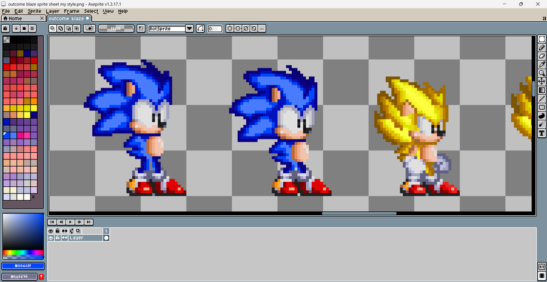Open the Sprite menu

35,11
